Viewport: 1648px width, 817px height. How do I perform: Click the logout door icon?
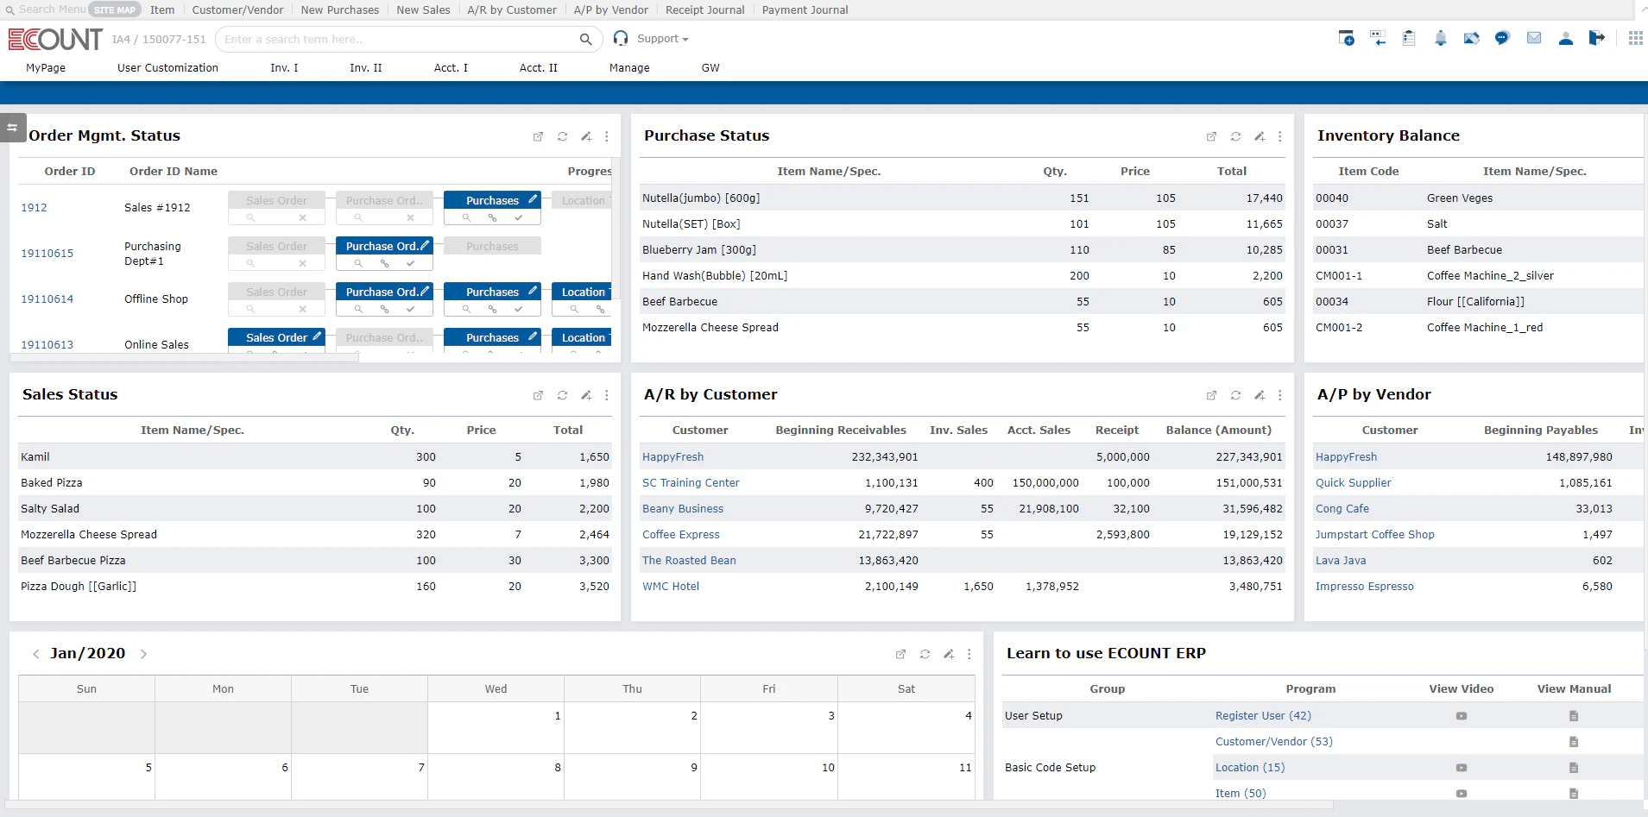pyautogui.click(x=1597, y=38)
